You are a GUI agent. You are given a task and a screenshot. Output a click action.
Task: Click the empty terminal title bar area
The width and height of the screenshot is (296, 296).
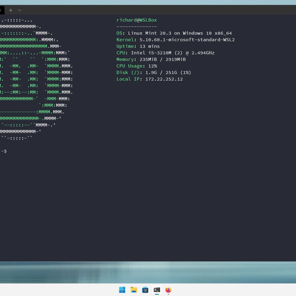(x=157, y=10)
